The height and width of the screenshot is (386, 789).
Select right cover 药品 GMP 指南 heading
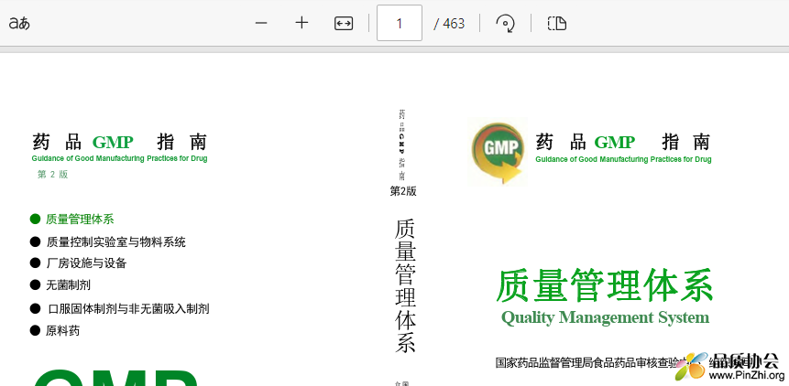coord(623,143)
